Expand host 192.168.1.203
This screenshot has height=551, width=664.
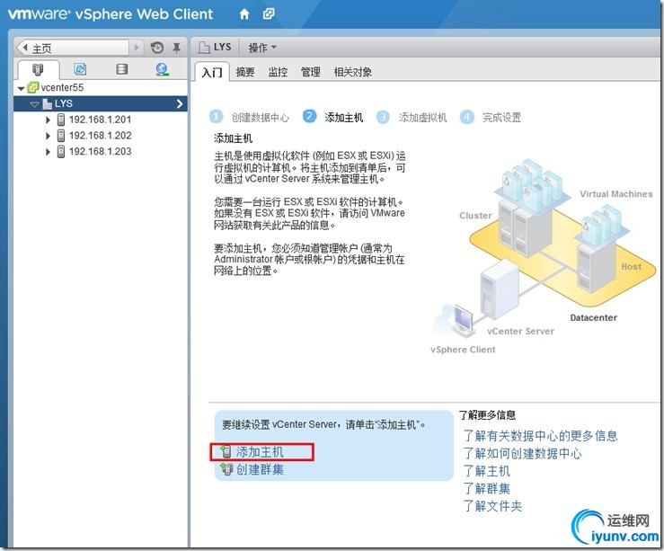[x=48, y=152]
